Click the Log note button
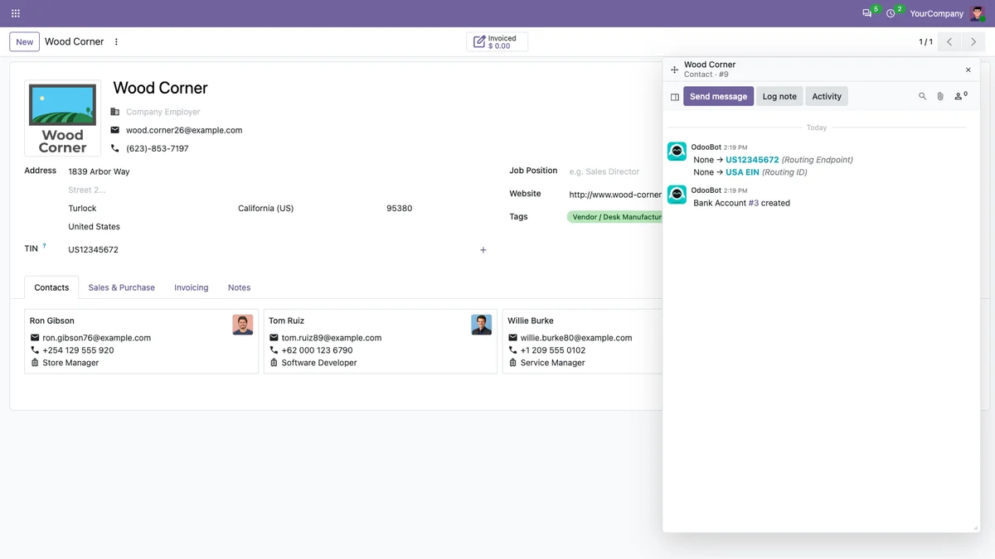This screenshot has width=995, height=559. tap(779, 96)
